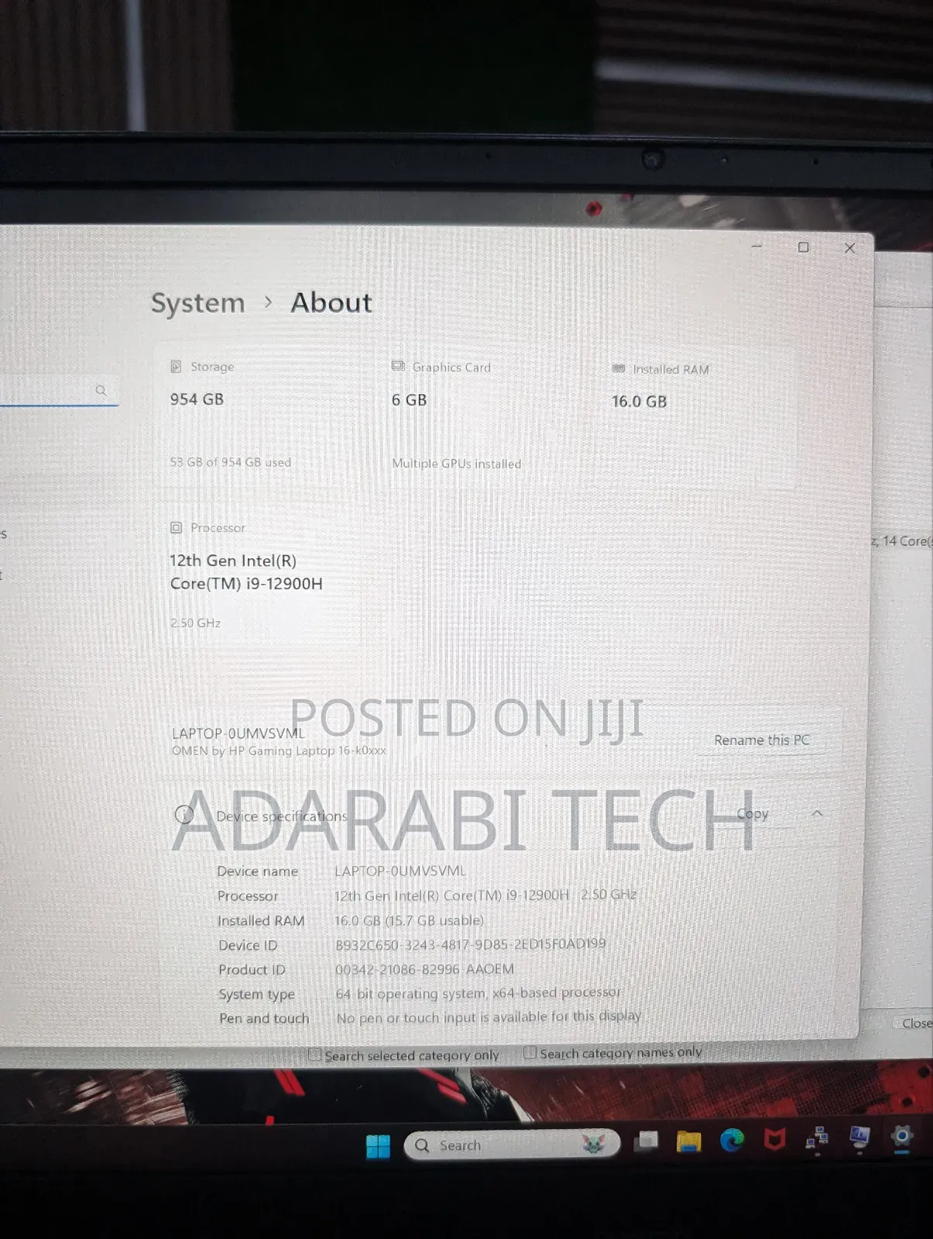
Task: Check Search category names only
Action: pos(530,1052)
